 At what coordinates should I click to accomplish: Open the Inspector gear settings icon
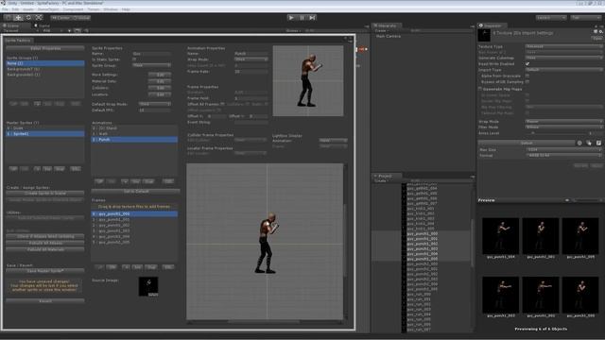(601, 31)
